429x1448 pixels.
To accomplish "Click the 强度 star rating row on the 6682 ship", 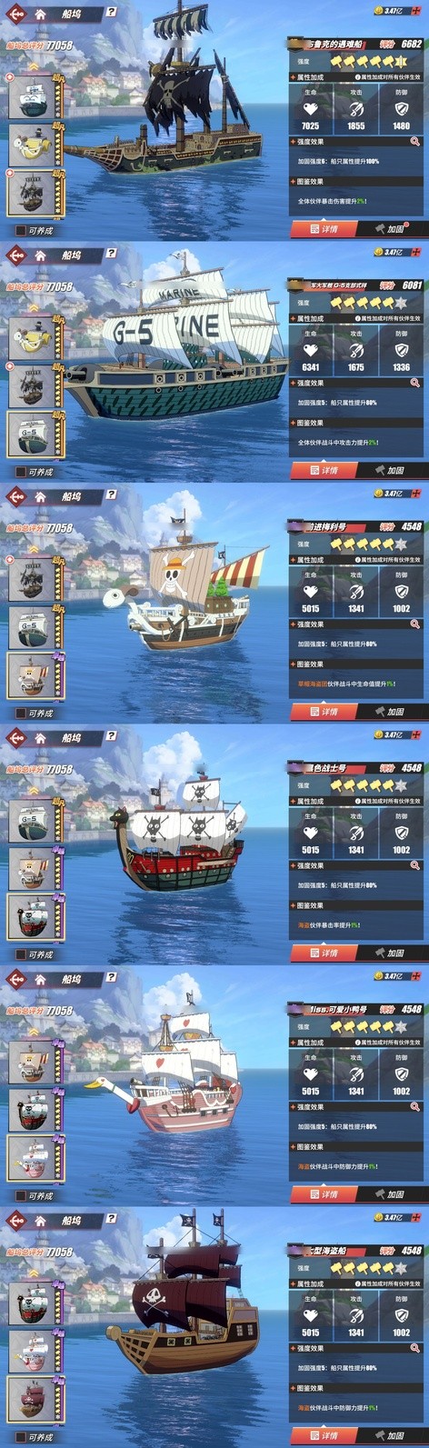I will pyautogui.click(x=357, y=62).
